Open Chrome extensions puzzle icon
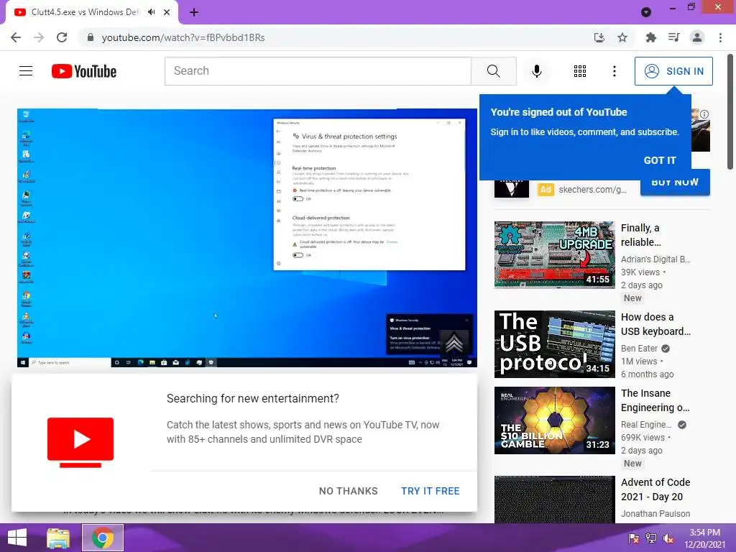This screenshot has height=552, width=736. point(650,37)
